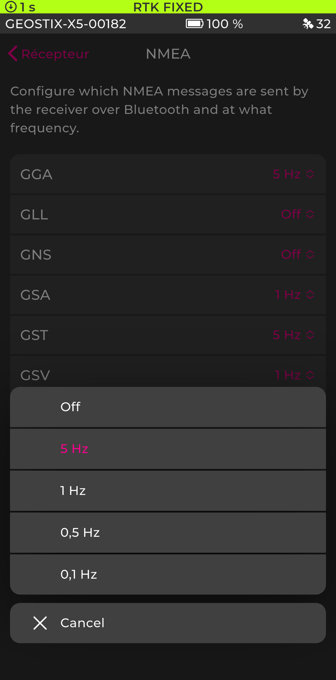
Task: Tap the satellite count icon
Action: click(x=308, y=24)
